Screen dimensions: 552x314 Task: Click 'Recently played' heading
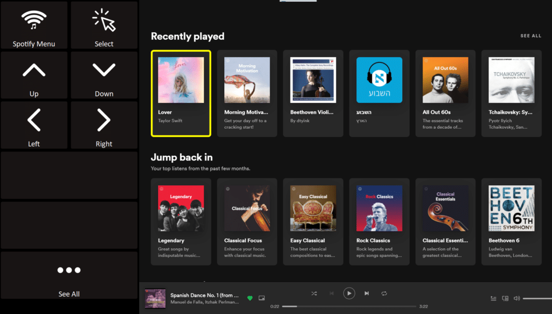[x=188, y=36]
